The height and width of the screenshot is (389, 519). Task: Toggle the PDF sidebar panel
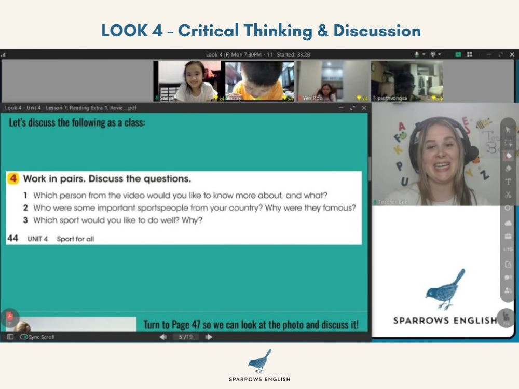pyautogui.click(x=10, y=337)
